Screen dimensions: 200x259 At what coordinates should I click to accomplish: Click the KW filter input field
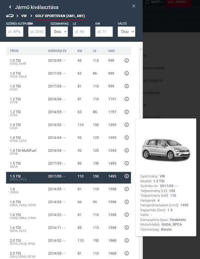[x=104, y=31]
